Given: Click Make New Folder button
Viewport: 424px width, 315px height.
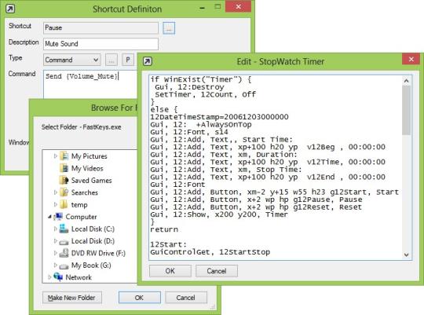Looking at the screenshot, I should click(x=72, y=298).
